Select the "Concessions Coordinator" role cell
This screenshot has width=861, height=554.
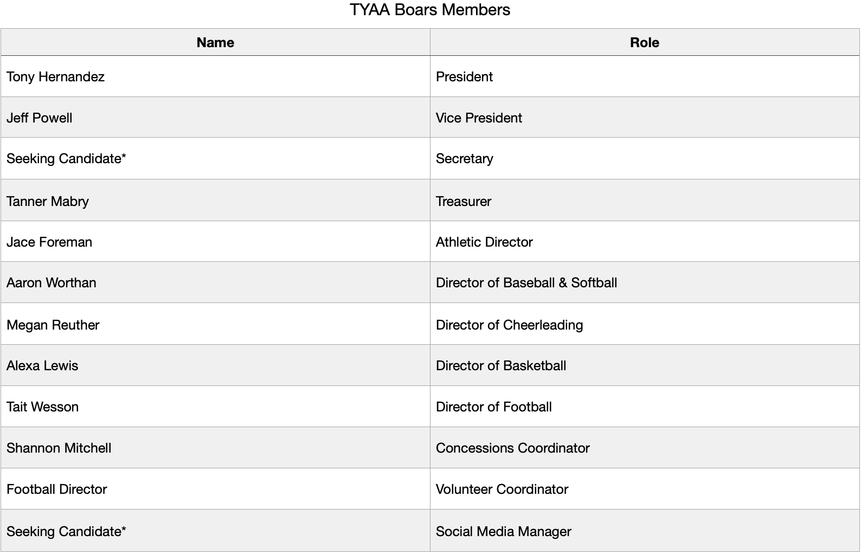(x=512, y=448)
